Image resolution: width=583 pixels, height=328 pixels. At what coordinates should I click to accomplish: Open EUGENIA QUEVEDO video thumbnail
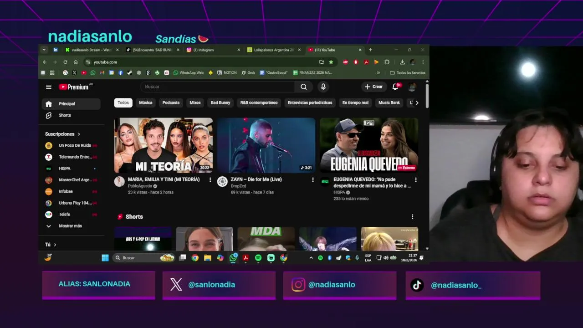click(x=369, y=145)
